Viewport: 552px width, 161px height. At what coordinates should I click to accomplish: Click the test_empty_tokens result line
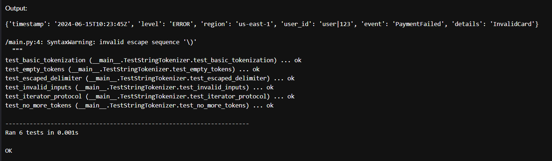[x=133, y=69]
